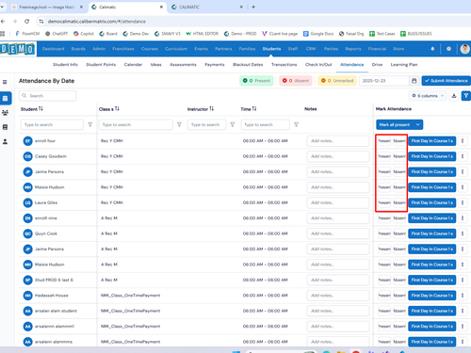The image size is (471, 353).
Task: Open Student column filter funnel icon
Action: tap(90, 124)
